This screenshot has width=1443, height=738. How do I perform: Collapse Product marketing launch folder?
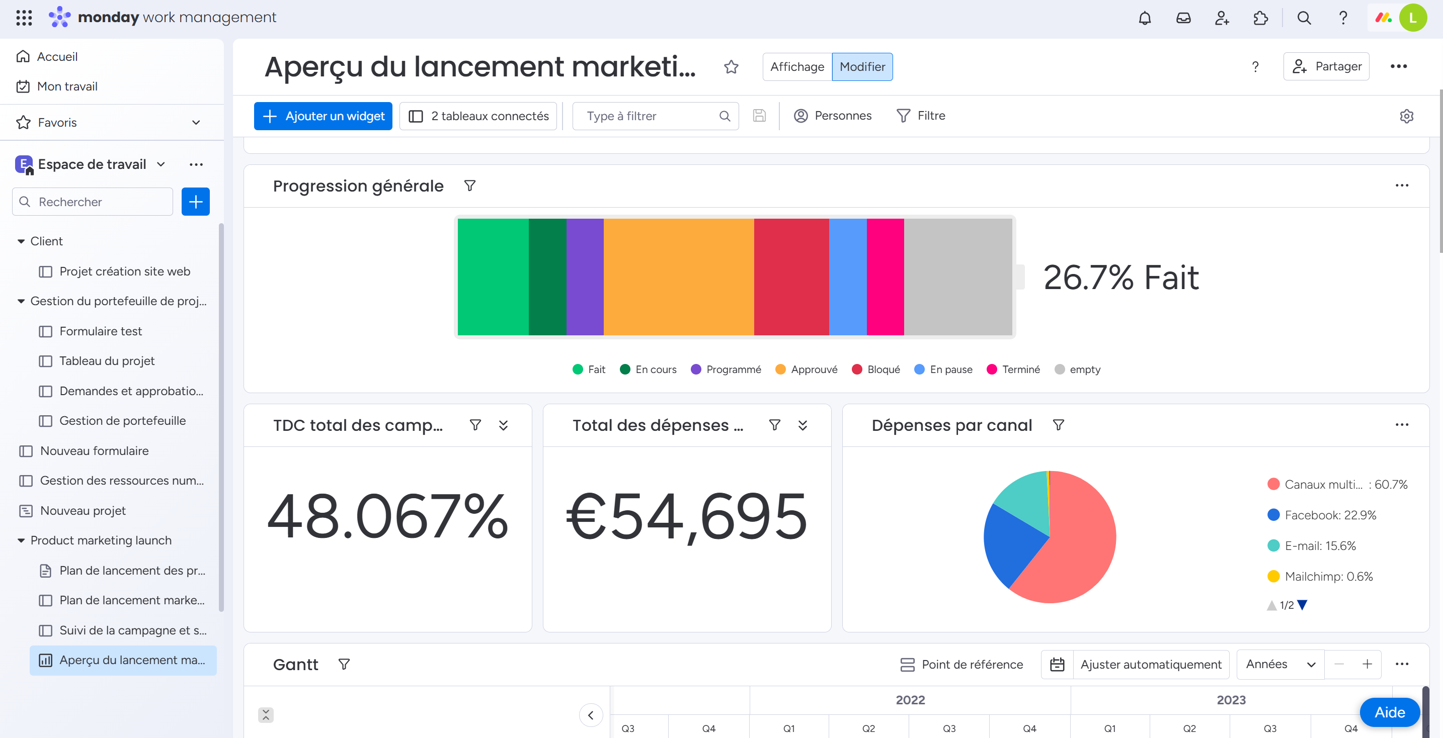point(21,540)
